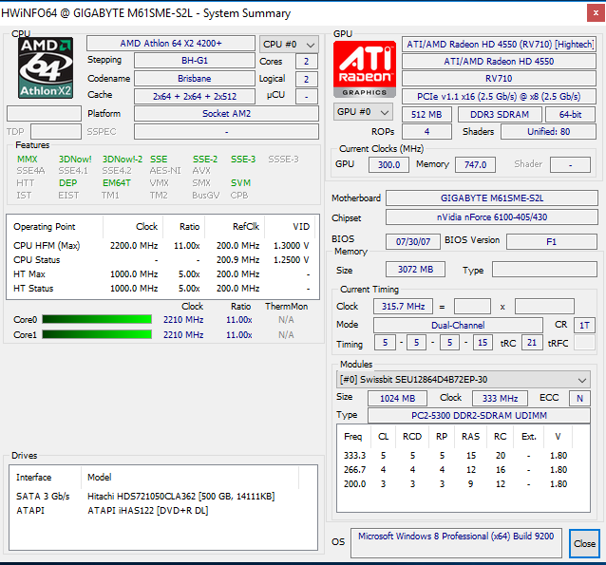Click the memory clock 315.7 MHz field

(x=403, y=307)
